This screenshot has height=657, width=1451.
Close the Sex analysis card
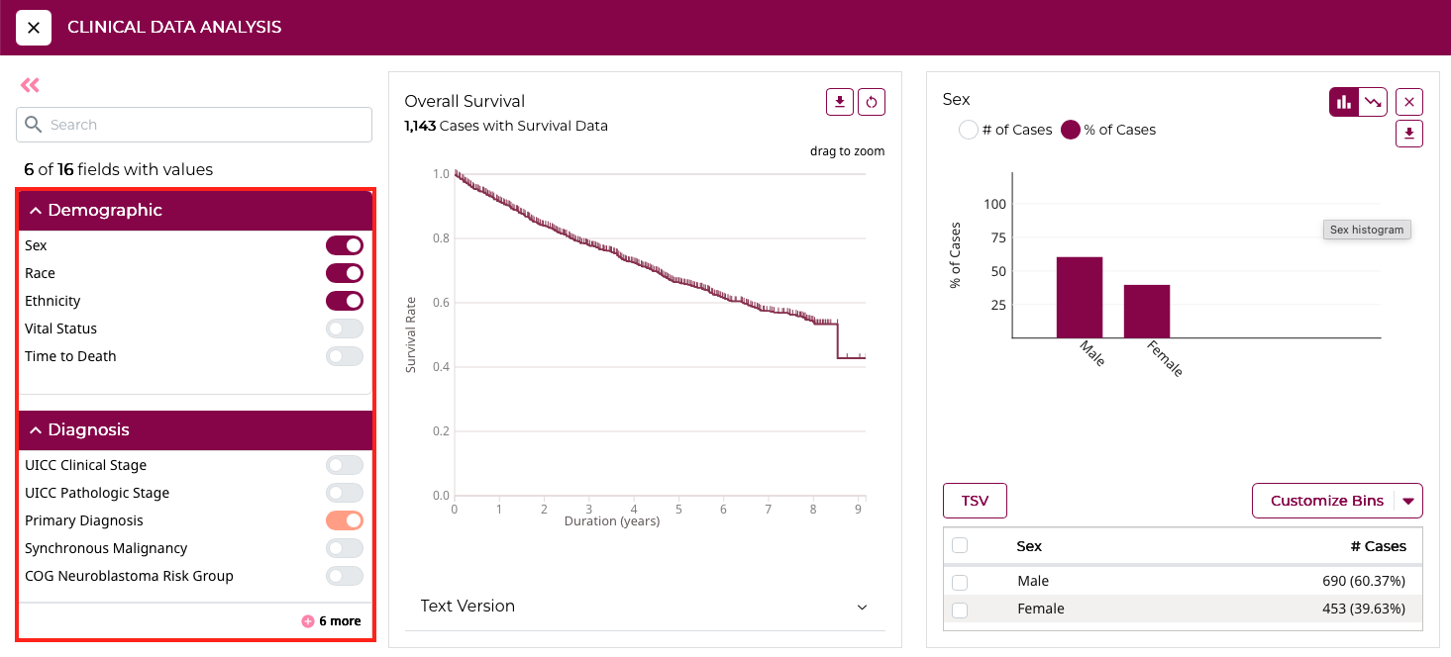tap(1409, 101)
